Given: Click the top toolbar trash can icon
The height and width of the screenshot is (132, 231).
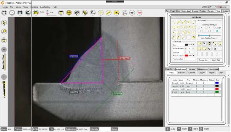Looking at the screenshot, I should (61, 13).
